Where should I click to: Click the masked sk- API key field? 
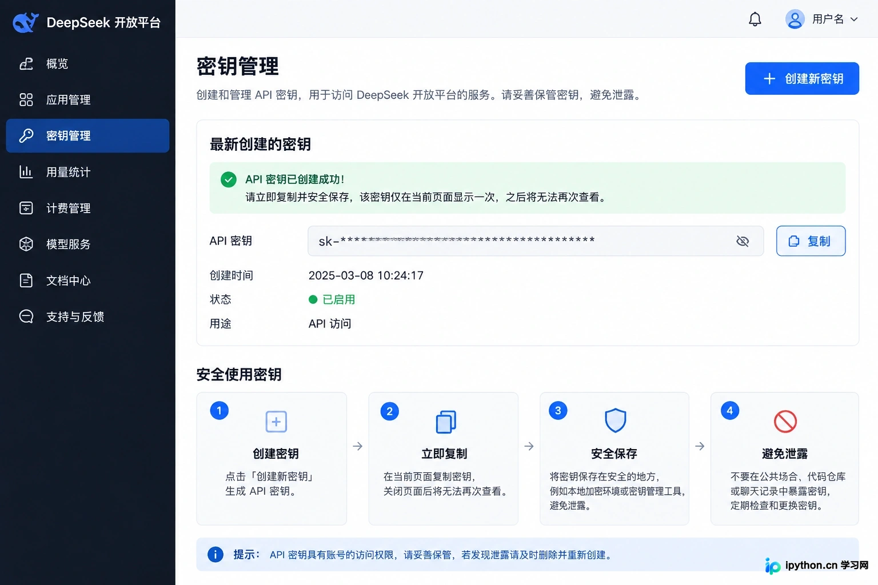coord(536,241)
